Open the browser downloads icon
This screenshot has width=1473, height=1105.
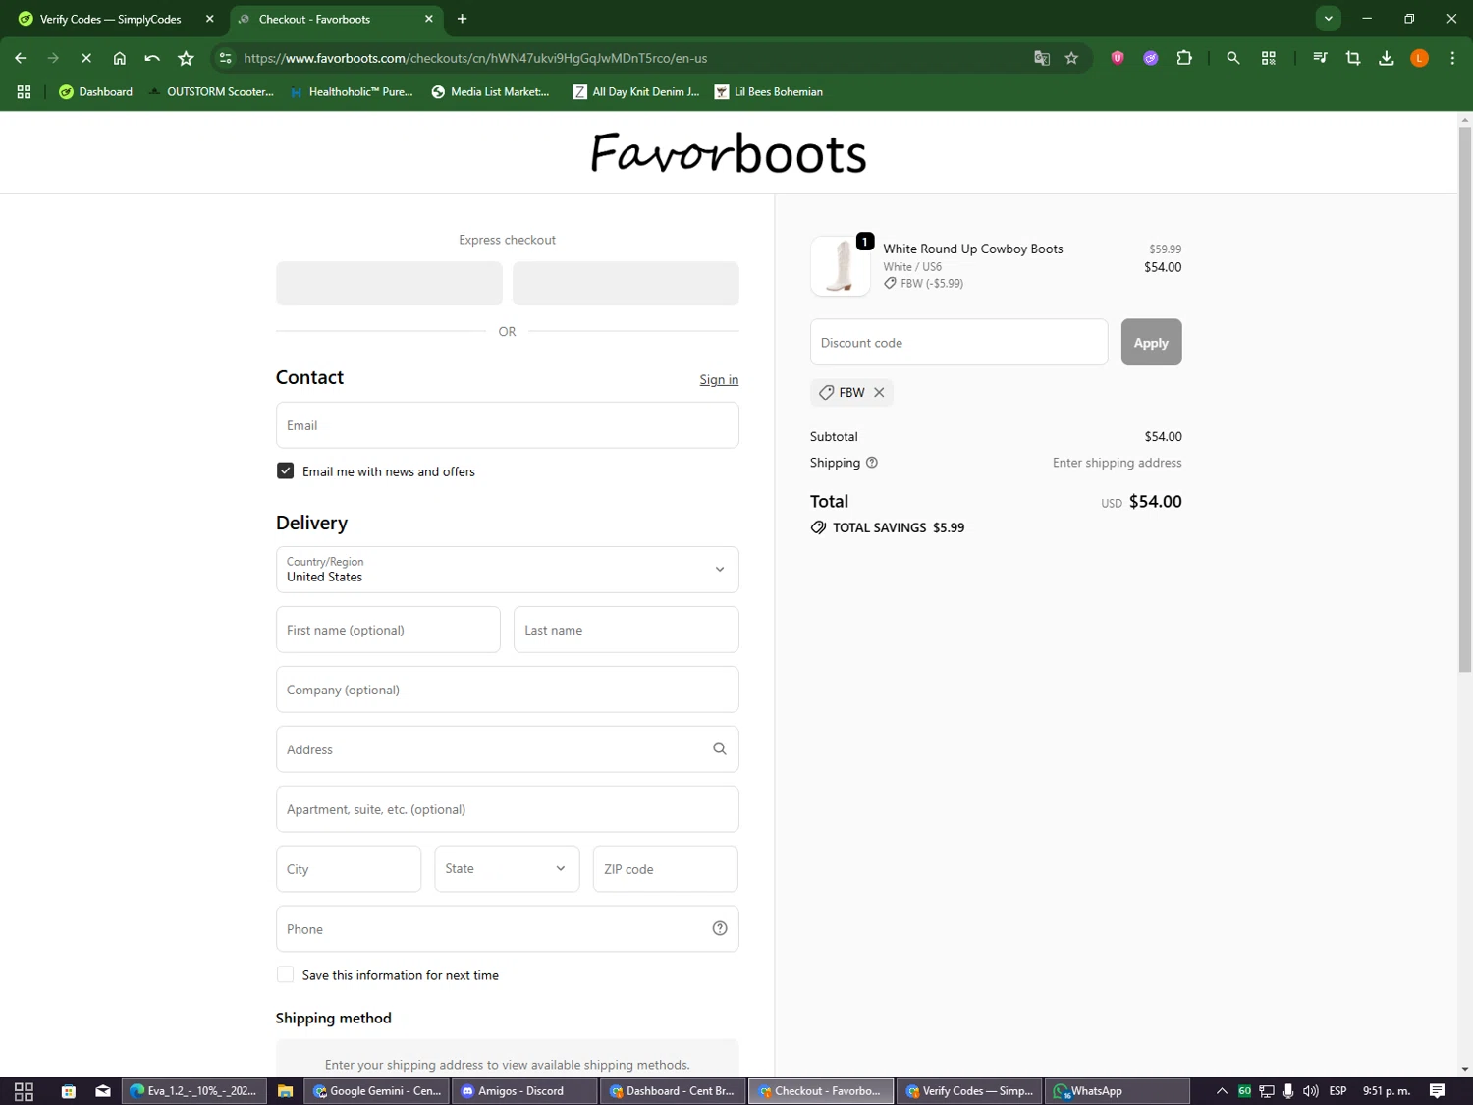[x=1387, y=58]
